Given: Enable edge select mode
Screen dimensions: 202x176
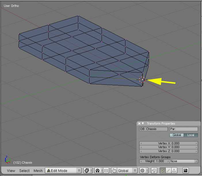Looking at the screenshot, I should click(168, 171).
